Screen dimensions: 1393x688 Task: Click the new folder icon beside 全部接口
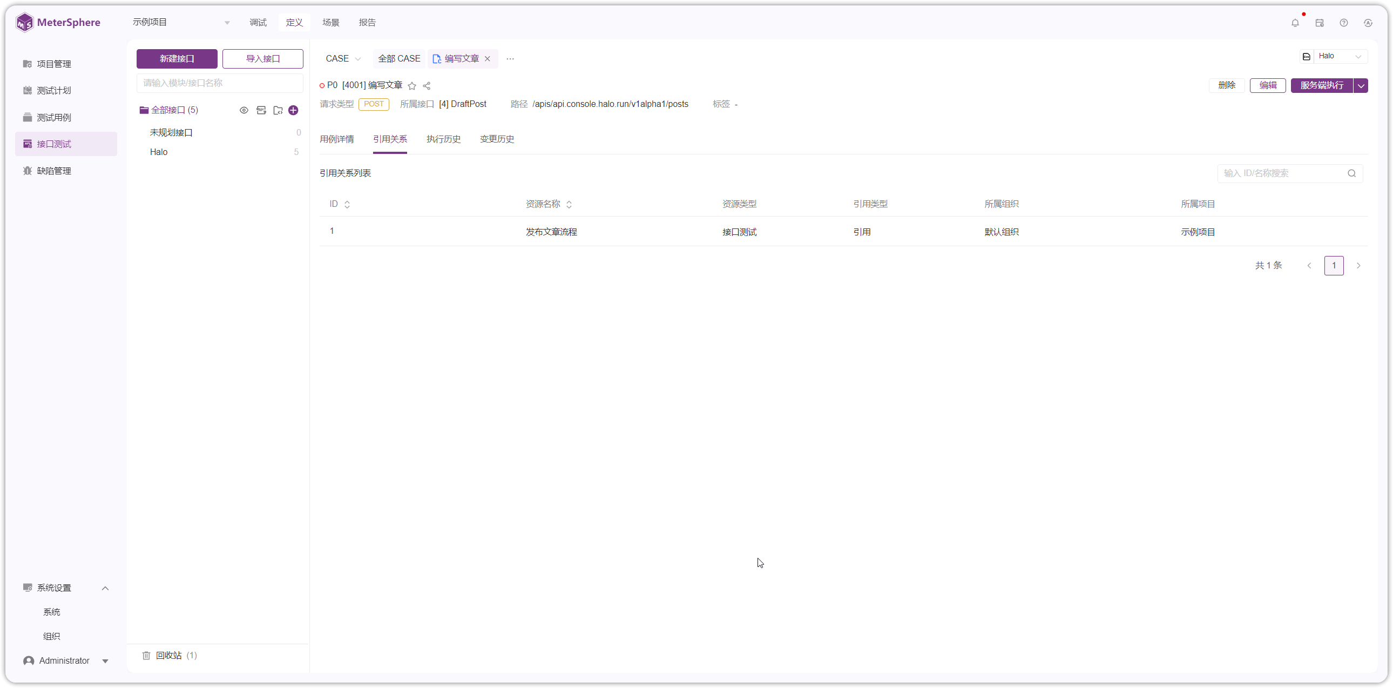pos(278,110)
